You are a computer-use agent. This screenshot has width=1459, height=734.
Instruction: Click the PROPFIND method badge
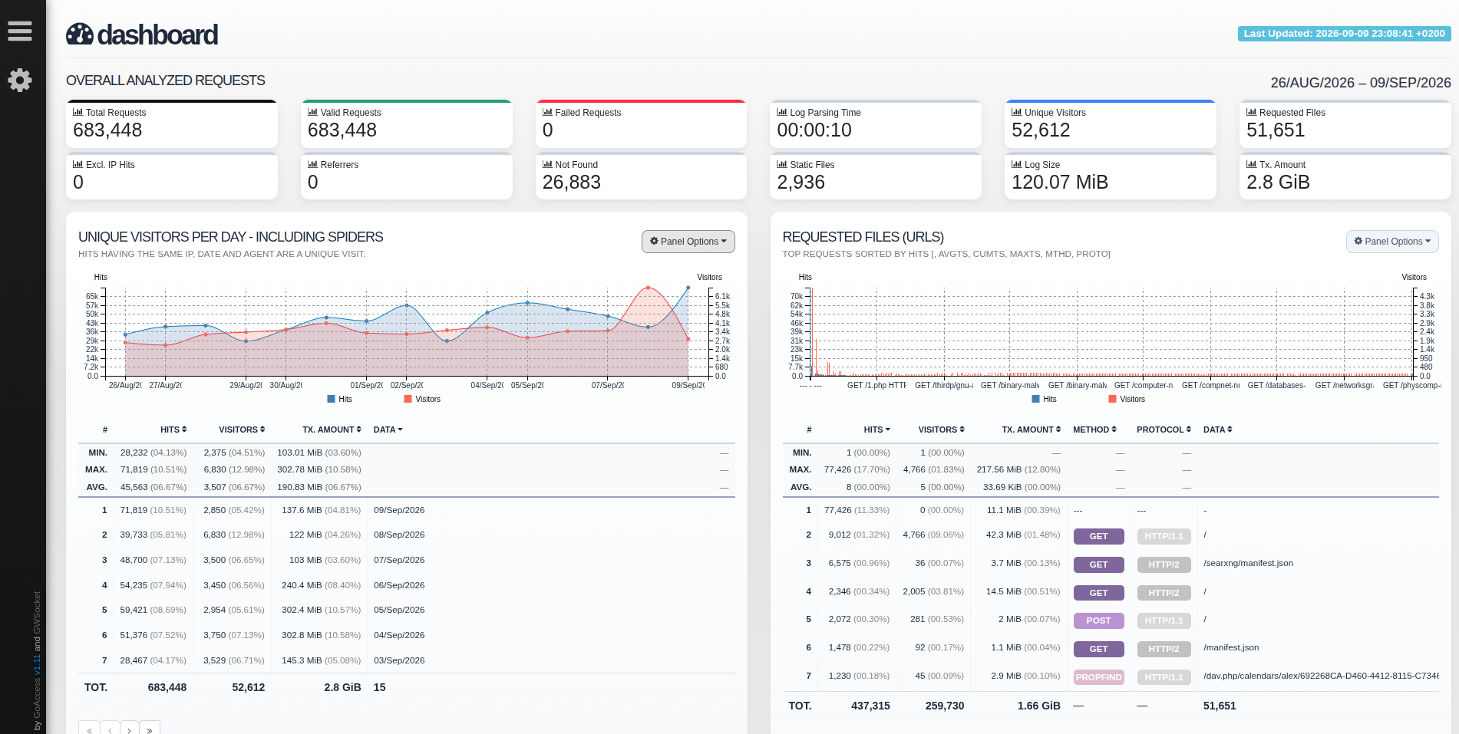1098,677
